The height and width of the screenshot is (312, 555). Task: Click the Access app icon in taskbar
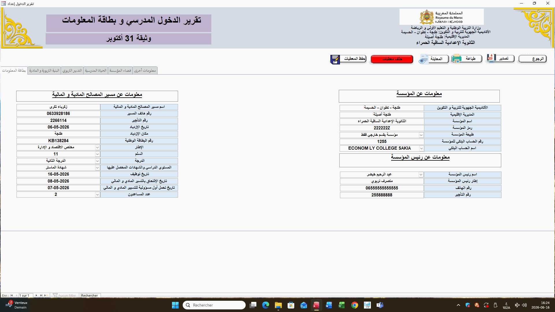(317, 305)
